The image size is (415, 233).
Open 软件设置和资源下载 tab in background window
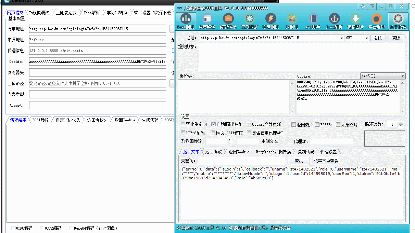[x=152, y=13]
